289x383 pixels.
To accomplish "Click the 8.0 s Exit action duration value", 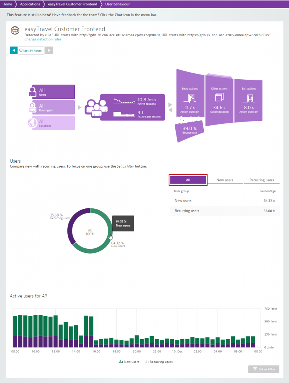I will pyautogui.click(x=249, y=107).
